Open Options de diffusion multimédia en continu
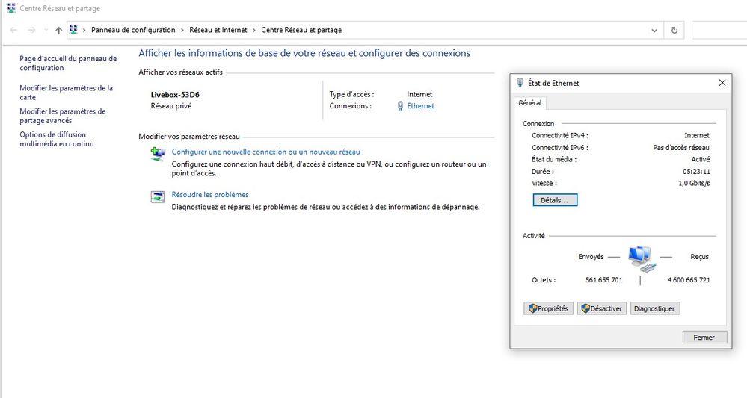 (57, 139)
